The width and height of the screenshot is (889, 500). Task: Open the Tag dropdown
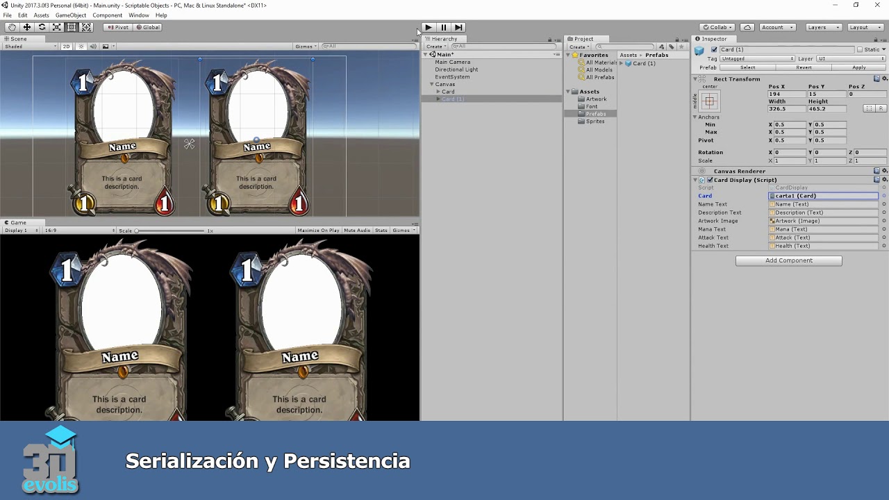[x=758, y=59]
